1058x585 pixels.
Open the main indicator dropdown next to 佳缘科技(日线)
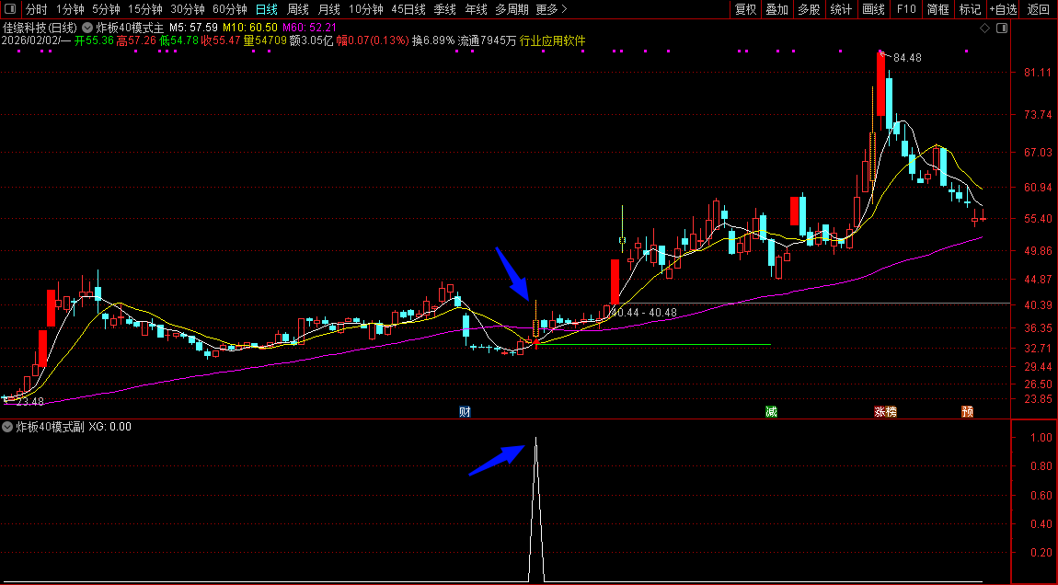[x=87, y=28]
